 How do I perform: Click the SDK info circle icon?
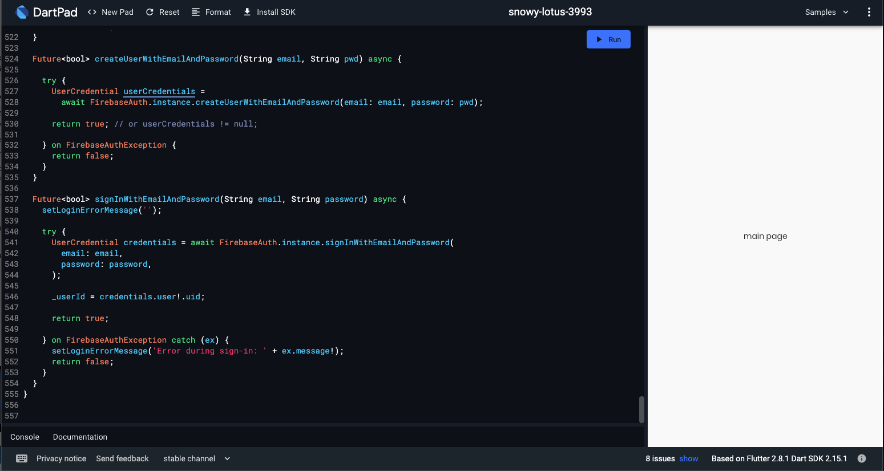click(862, 458)
